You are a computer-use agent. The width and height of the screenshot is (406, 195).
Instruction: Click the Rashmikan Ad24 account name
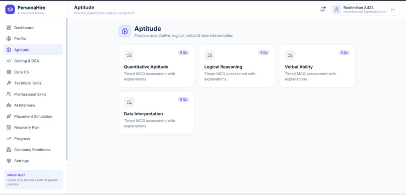coord(358,8)
